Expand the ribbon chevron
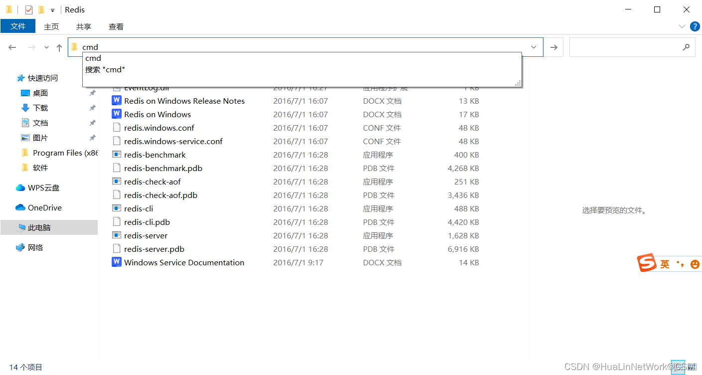The width and height of the screenshot is (702, 375). pos(682,26)
